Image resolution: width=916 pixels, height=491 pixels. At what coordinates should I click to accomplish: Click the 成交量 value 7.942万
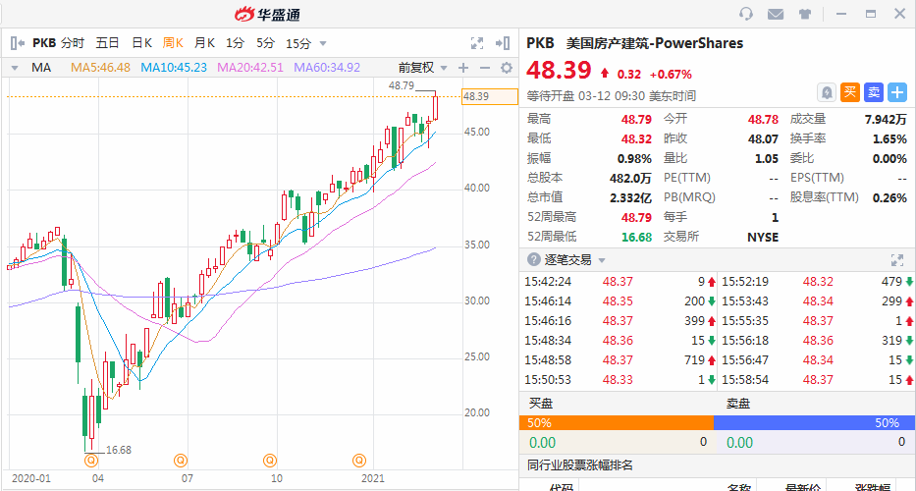(x=886, y=119)
